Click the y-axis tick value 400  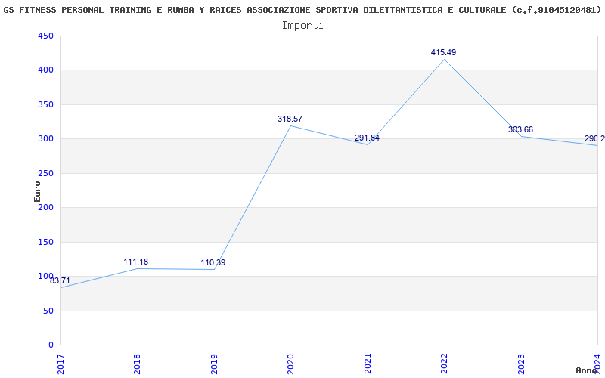coord(45,70)
